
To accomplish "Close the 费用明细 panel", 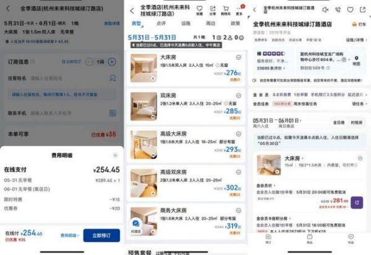I will [115, 155].
